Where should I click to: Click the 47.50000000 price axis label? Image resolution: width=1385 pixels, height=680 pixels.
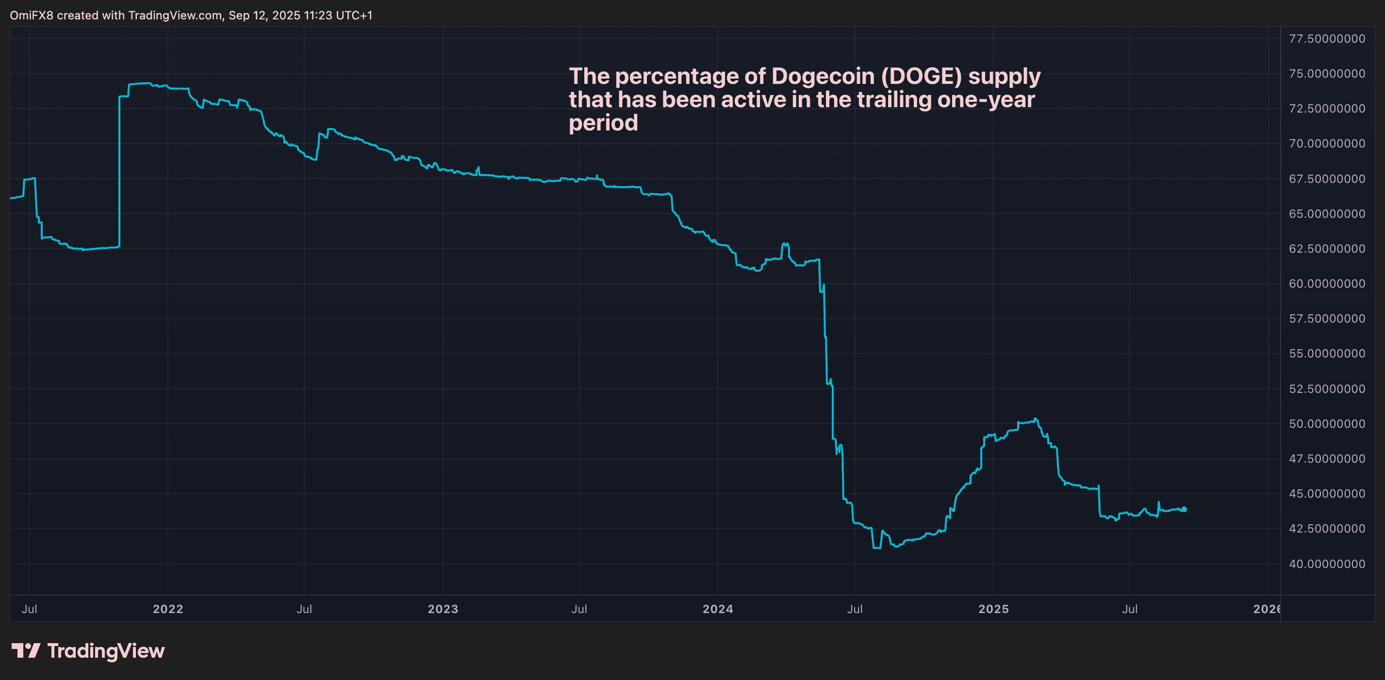1327,458
